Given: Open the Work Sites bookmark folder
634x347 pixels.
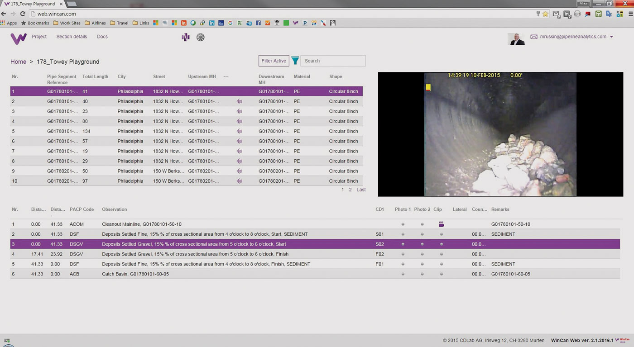Looking at the screenshot, I should pos(67,23).
